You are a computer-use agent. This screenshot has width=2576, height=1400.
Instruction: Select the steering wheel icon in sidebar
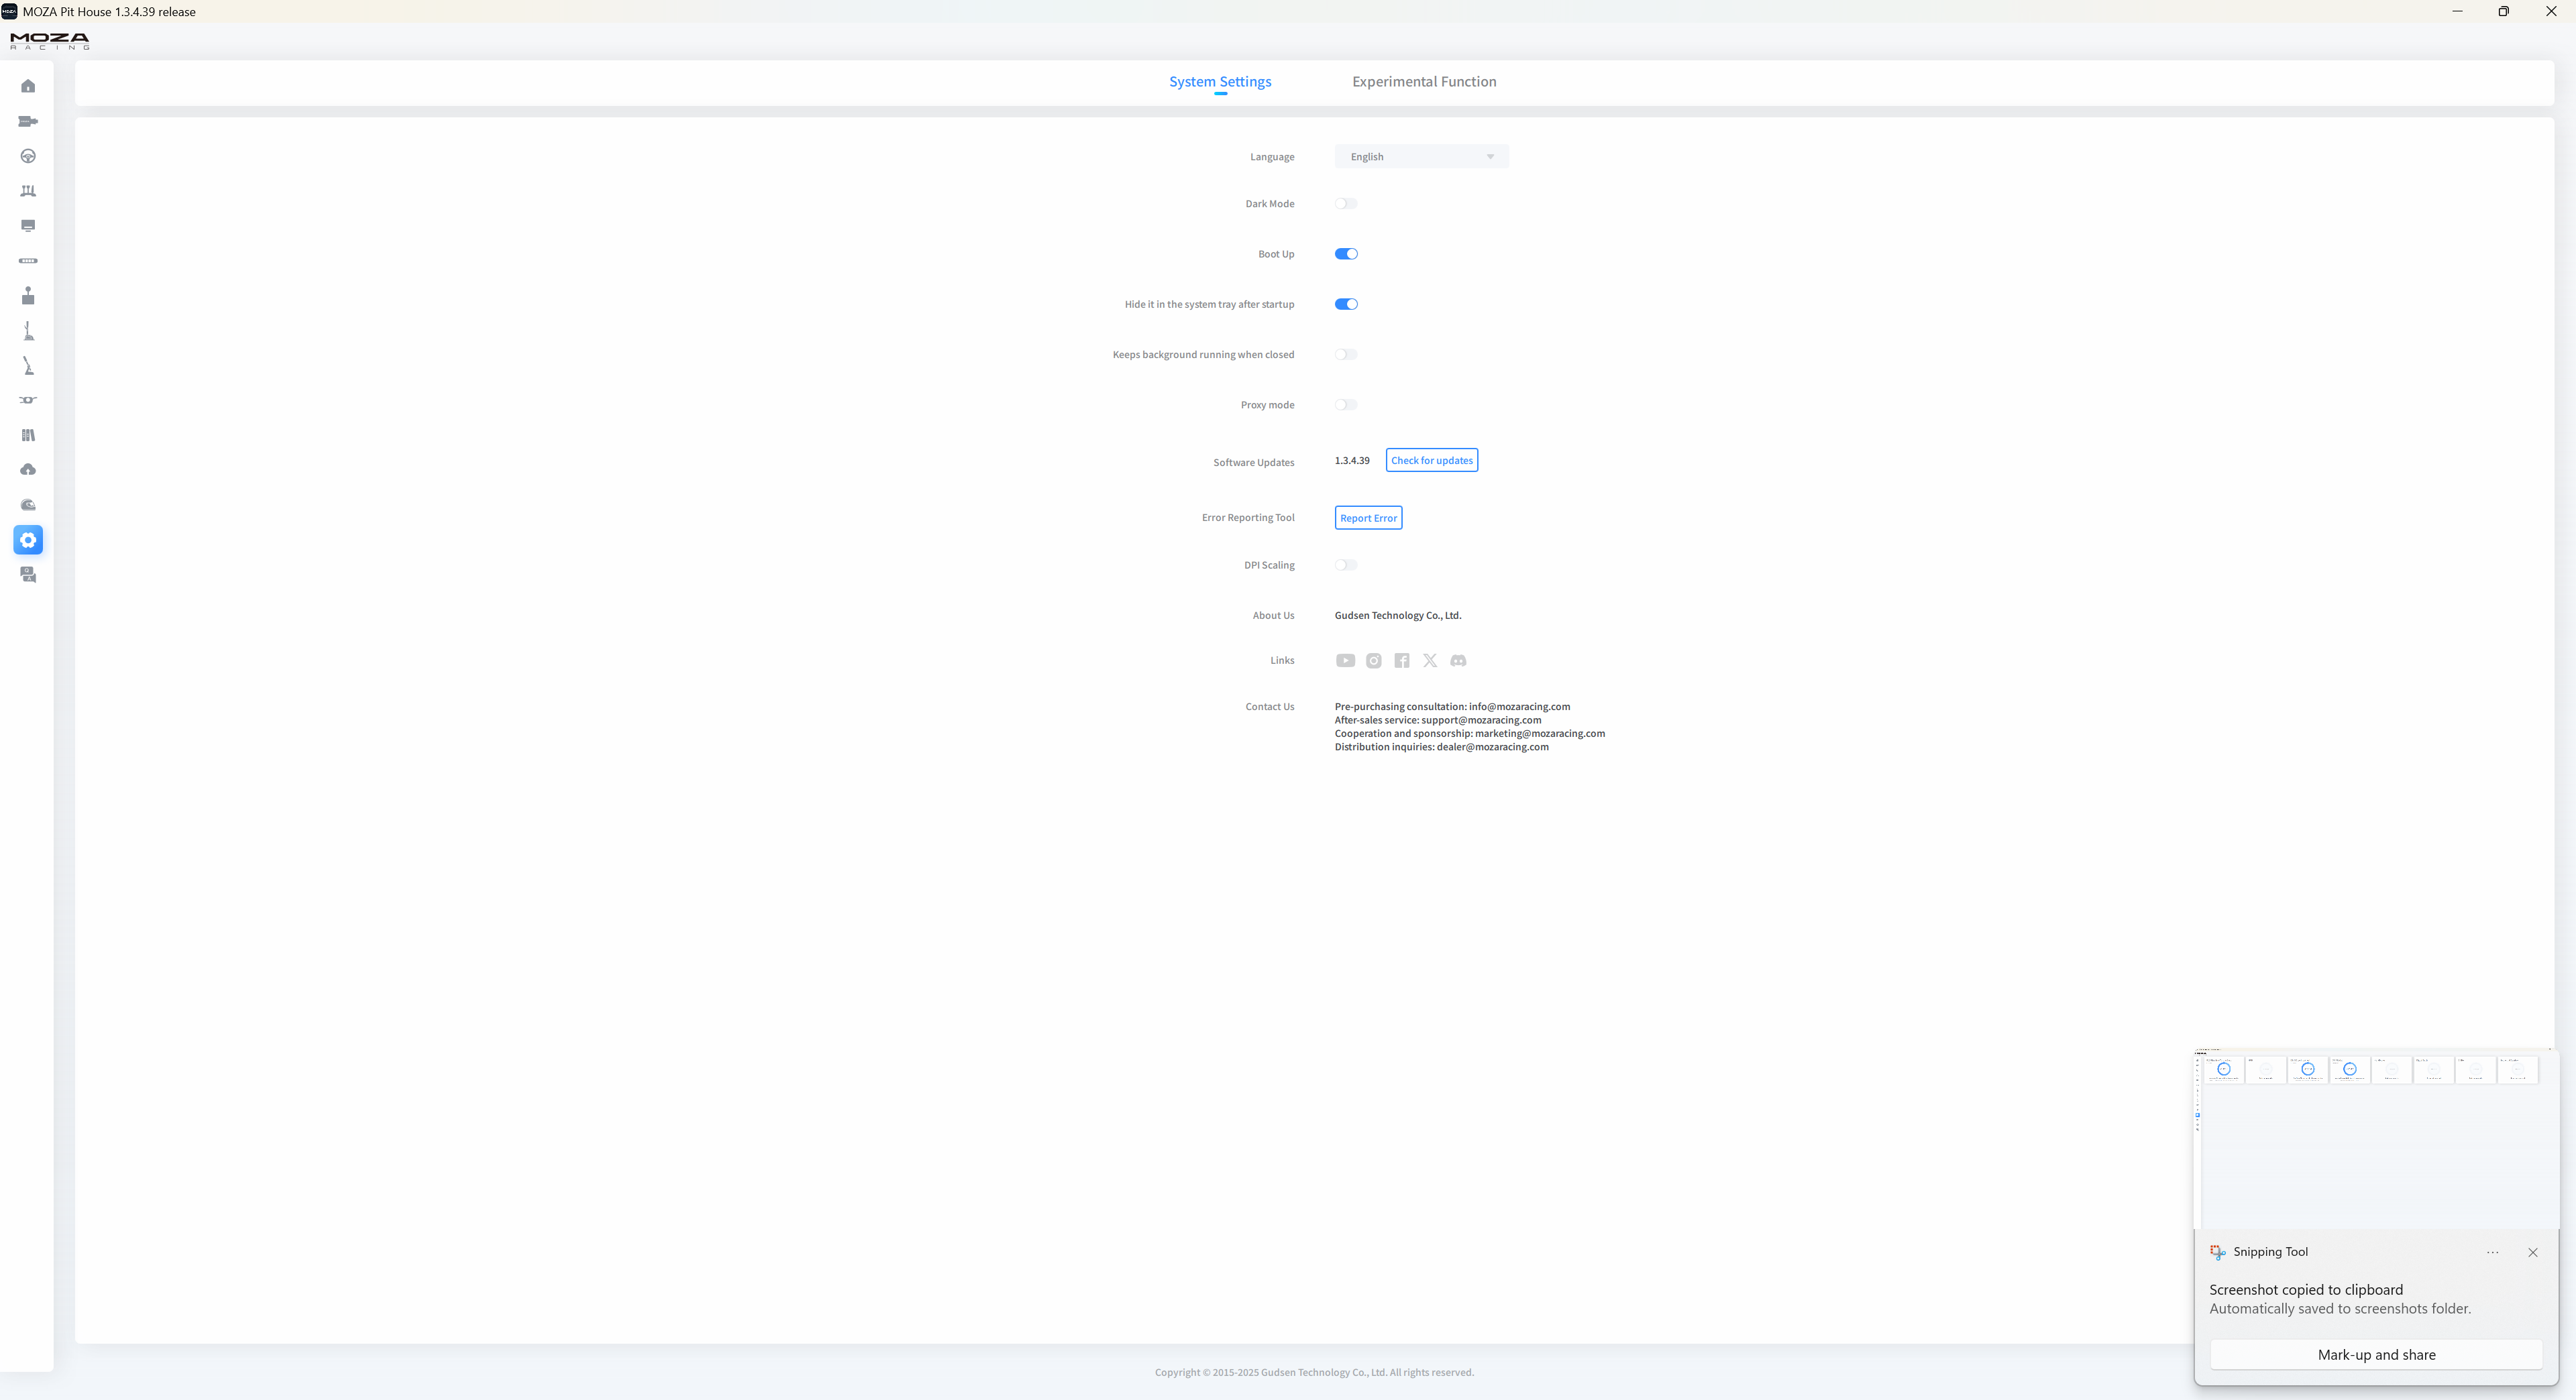tap(28, 156)
